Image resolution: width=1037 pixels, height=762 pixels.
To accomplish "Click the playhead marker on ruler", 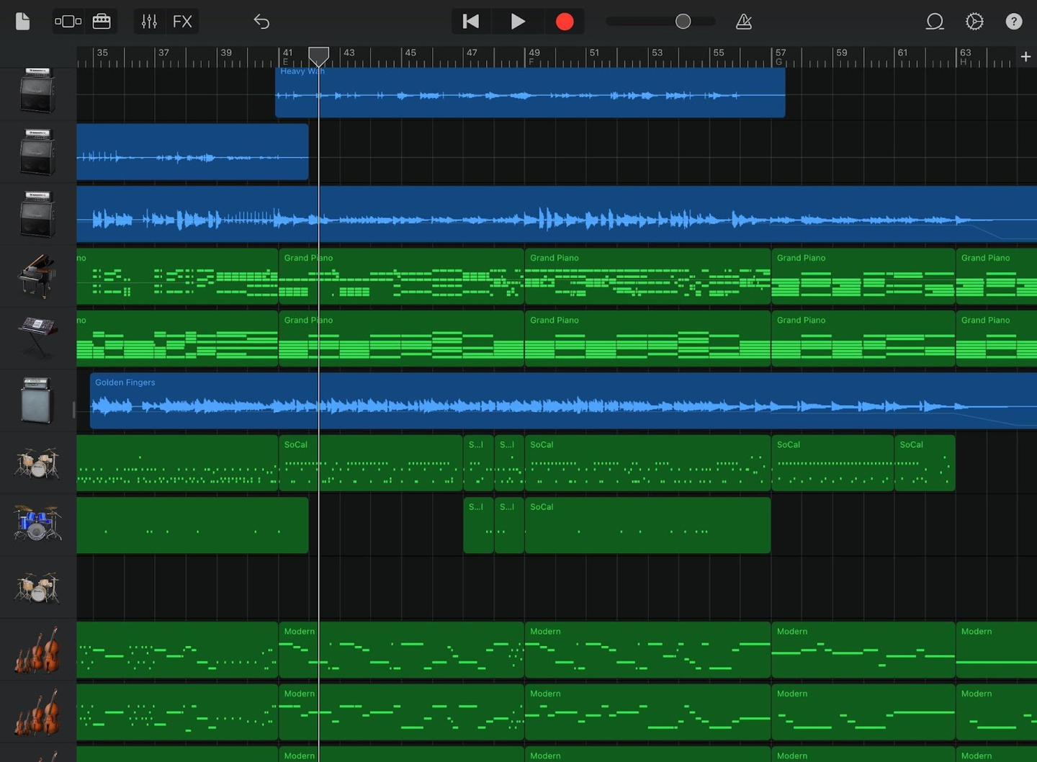I will [x=318, y=55].
